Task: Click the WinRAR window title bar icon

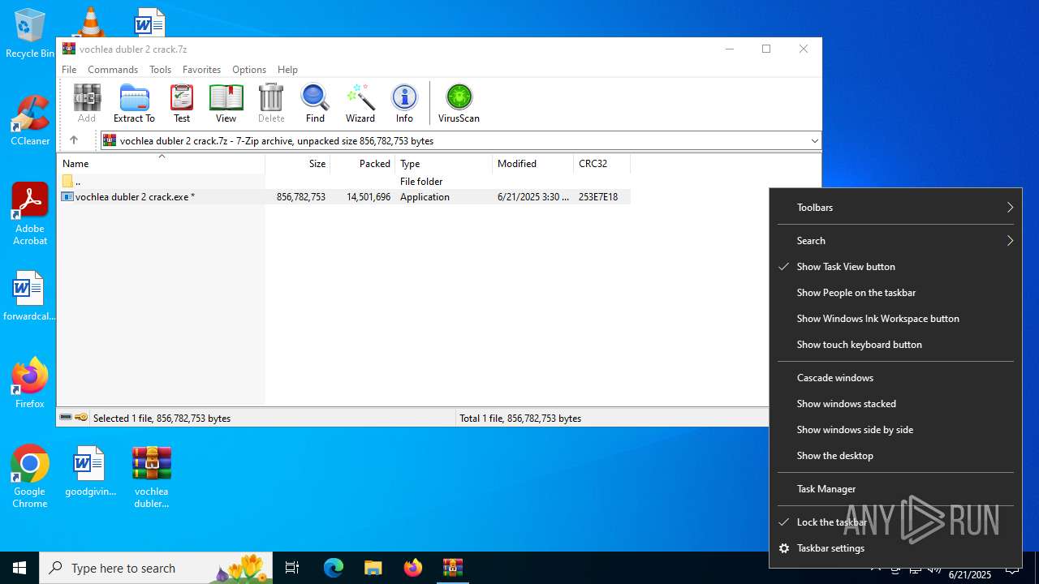Action: (69, 49)
